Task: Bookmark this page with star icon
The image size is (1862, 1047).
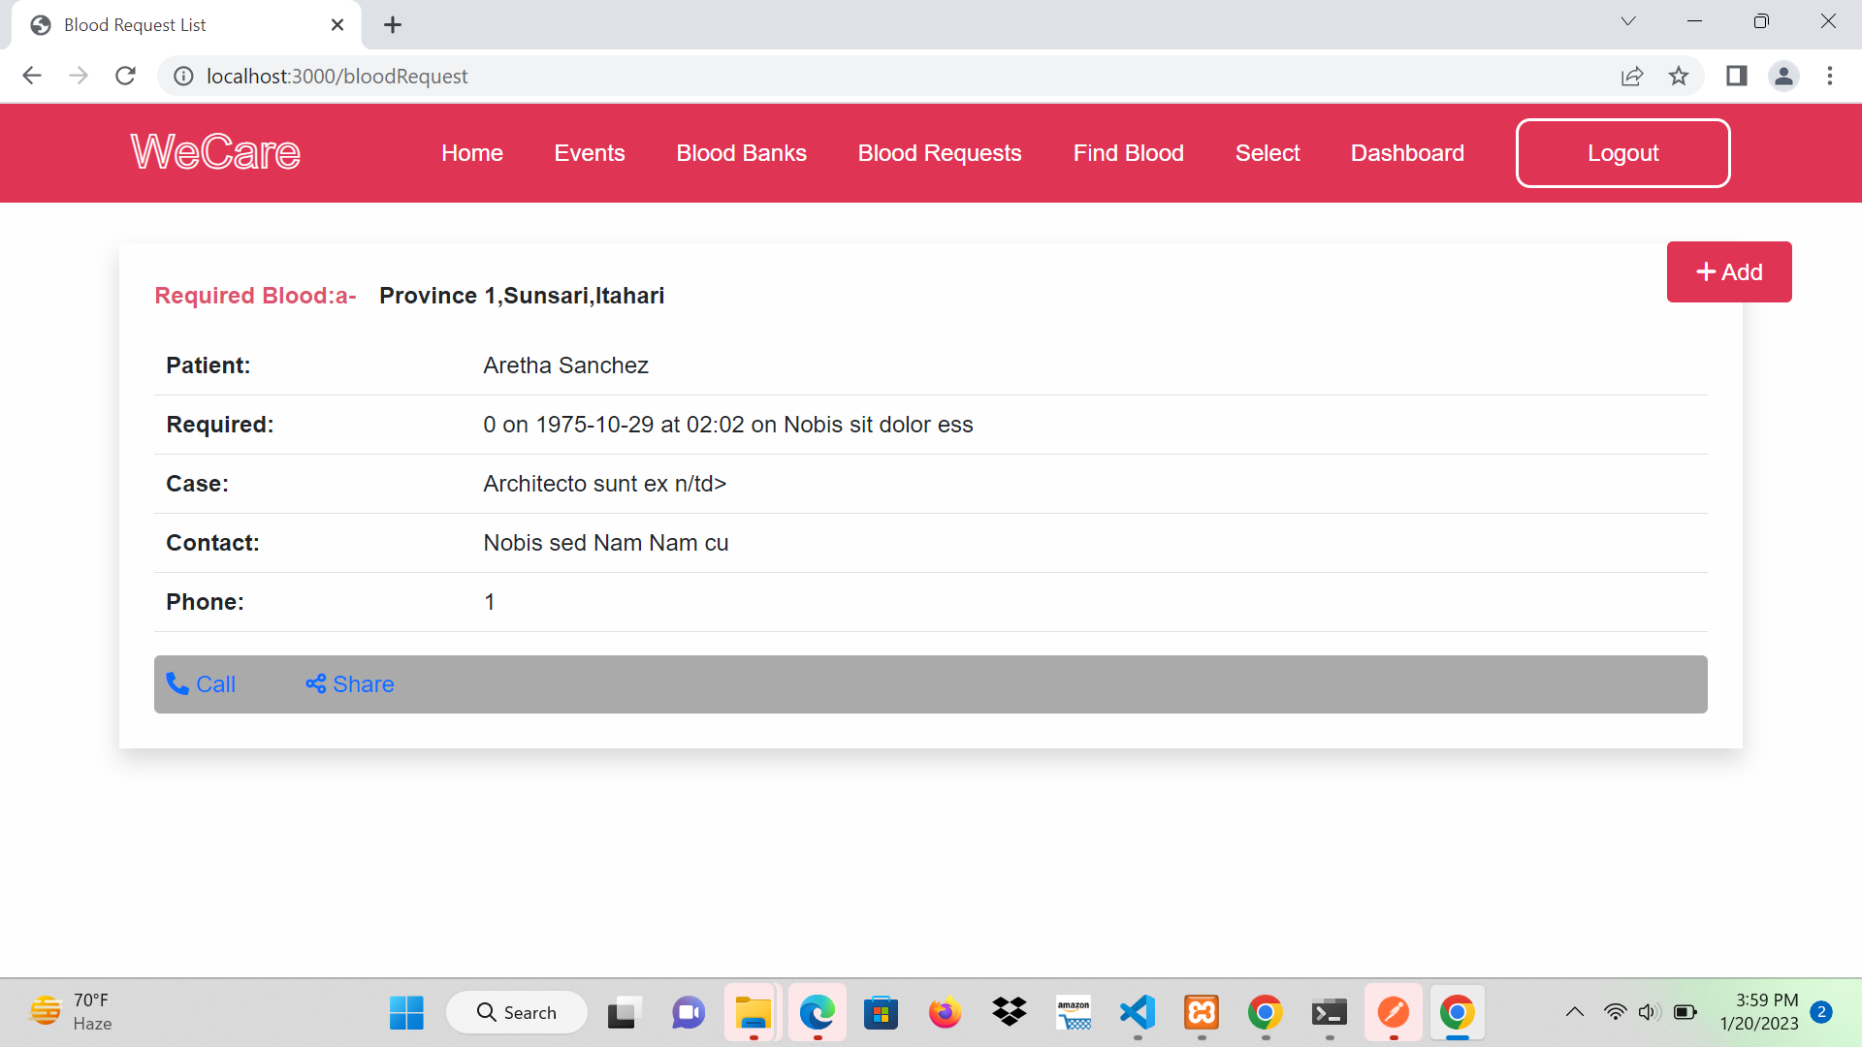Action: pos(1679,76)
